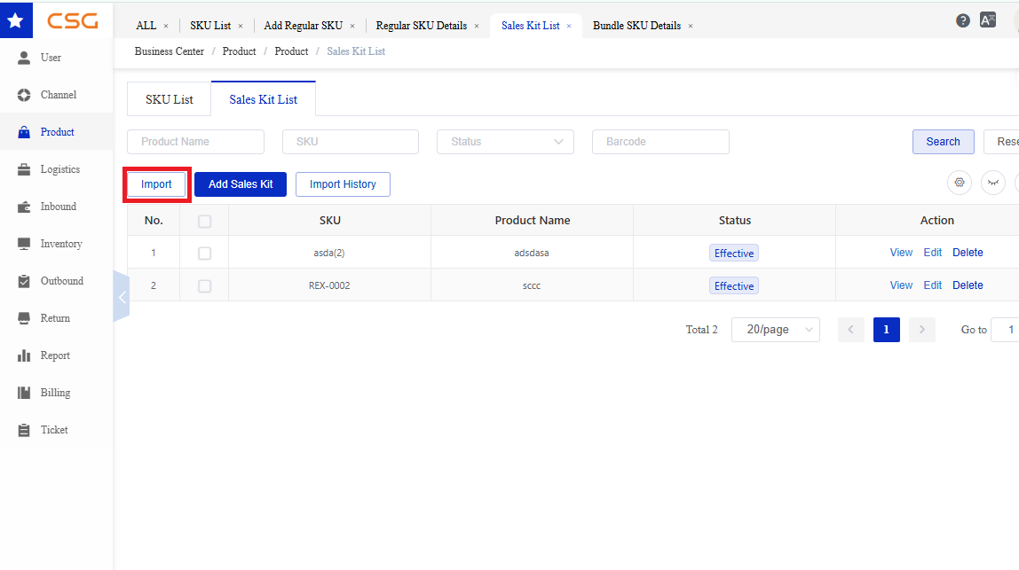Screen dimensions: 1019x570
Task: Select the Sales Kit List sub-tab
Action: [264, 99]
